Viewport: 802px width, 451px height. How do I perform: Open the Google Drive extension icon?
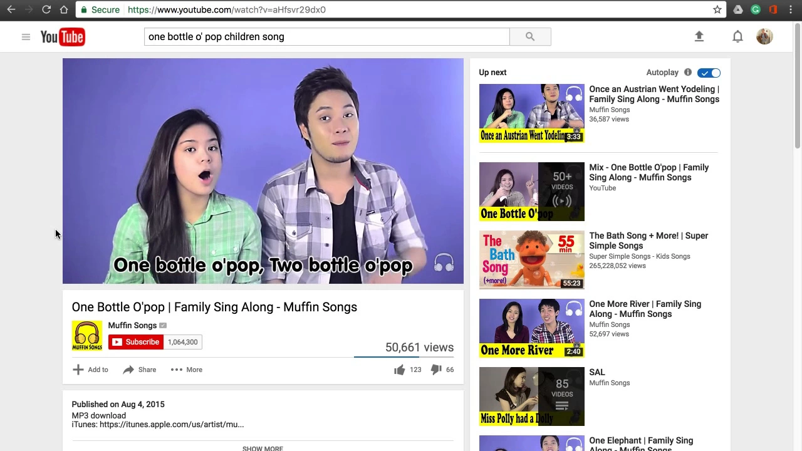[738, 9]
